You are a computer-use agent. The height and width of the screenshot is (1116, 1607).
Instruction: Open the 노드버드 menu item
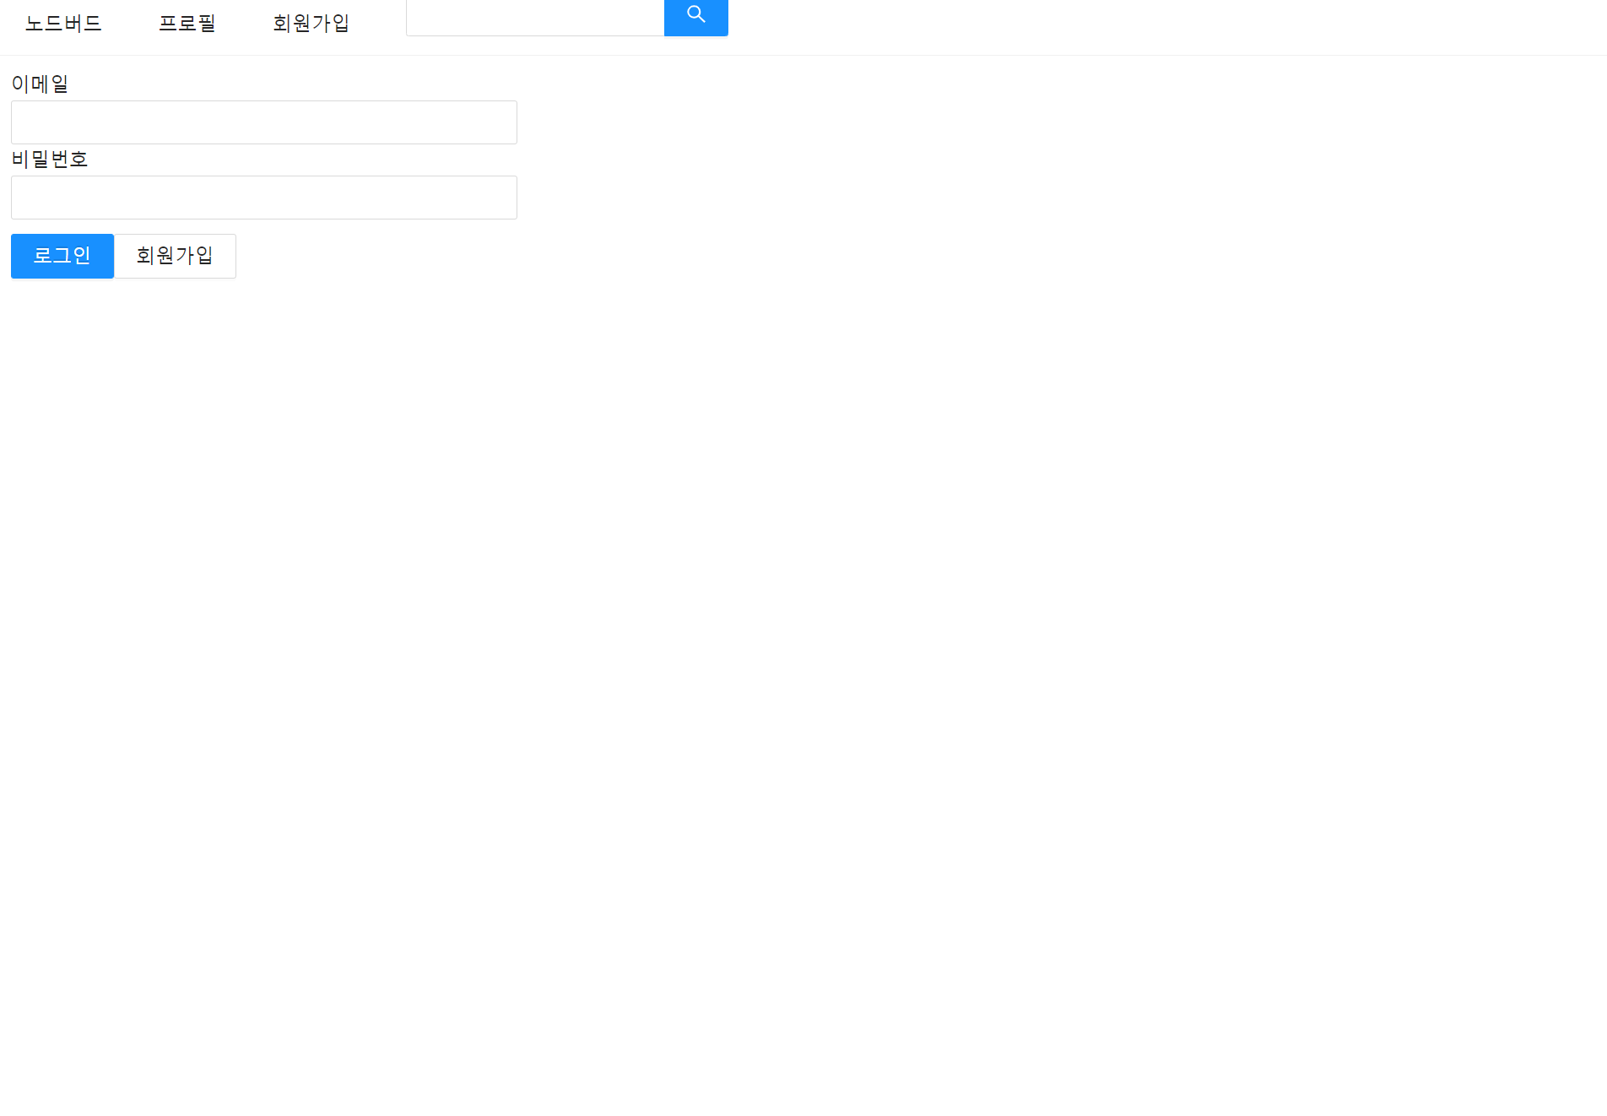tap(63, 24)
